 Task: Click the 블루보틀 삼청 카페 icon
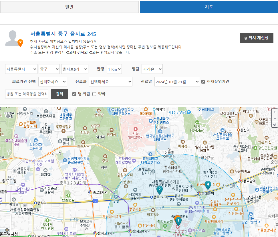point(21,124)
